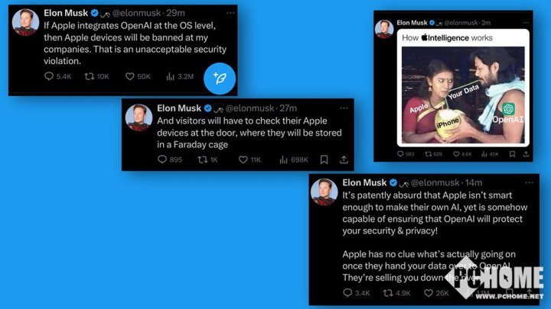Viewport: 551px width, 309px height.
Task: Retweet the 29m OpenAI OS-level tweet
Action: click(96, 76)
